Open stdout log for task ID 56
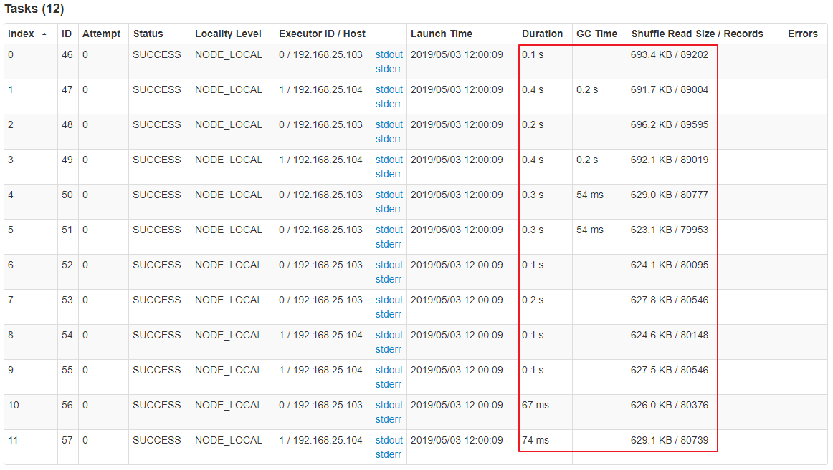 [389, 405]
